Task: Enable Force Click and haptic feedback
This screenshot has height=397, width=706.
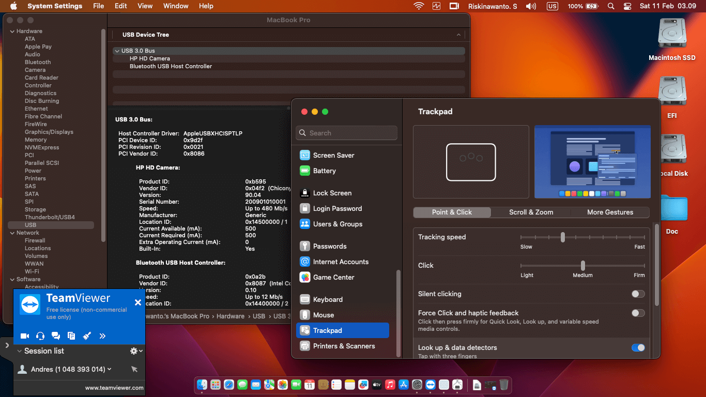Action: coord(638,313)
